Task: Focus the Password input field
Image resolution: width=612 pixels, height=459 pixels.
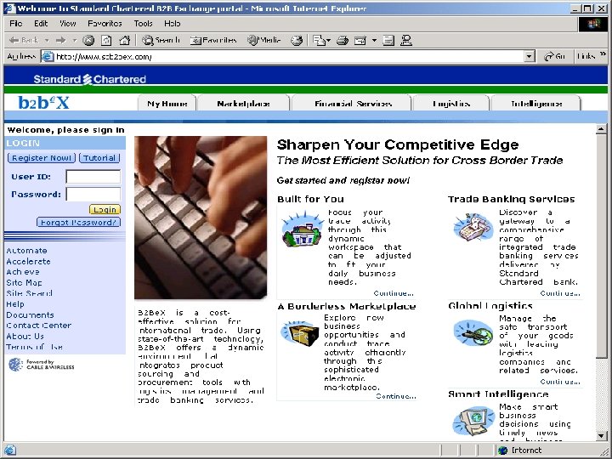Action: tap(93, 194)
